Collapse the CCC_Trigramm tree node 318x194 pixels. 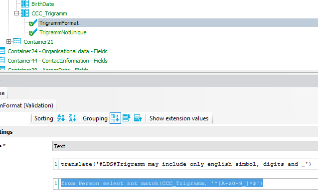click(x=16, y=13)
